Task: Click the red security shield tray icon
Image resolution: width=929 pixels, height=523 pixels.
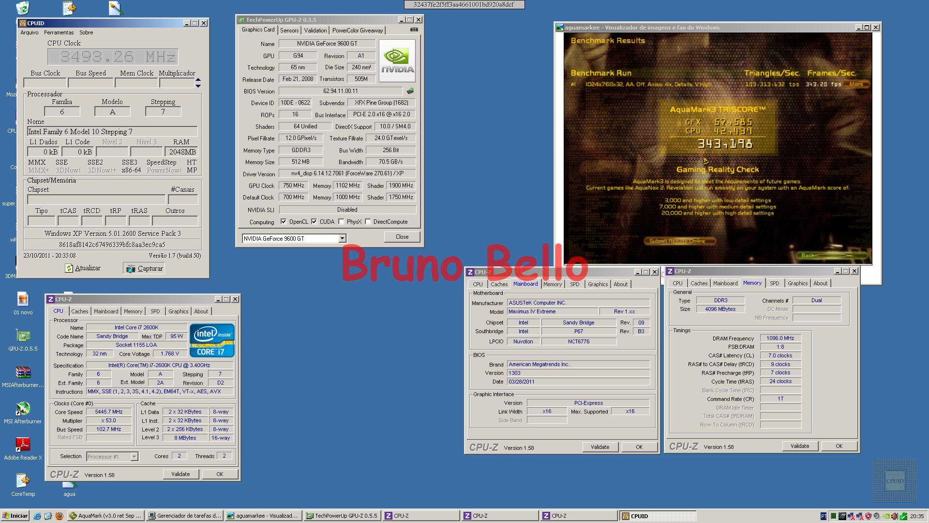Action: coord(869,516)
